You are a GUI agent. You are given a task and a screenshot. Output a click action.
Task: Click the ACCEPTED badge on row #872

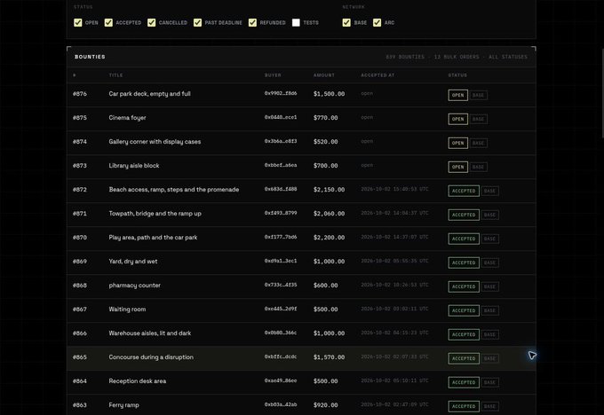tap(464, 191)
